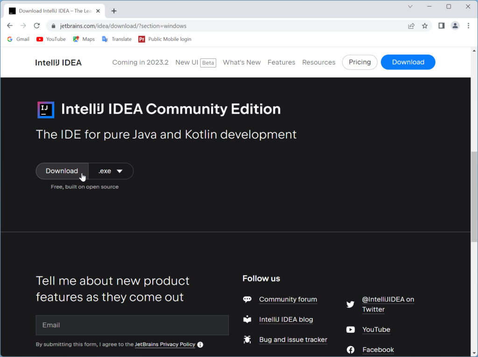This screenshot has height=357, width=478.
Task: Click the Community forum chat icon
Action: pos(247,300)
